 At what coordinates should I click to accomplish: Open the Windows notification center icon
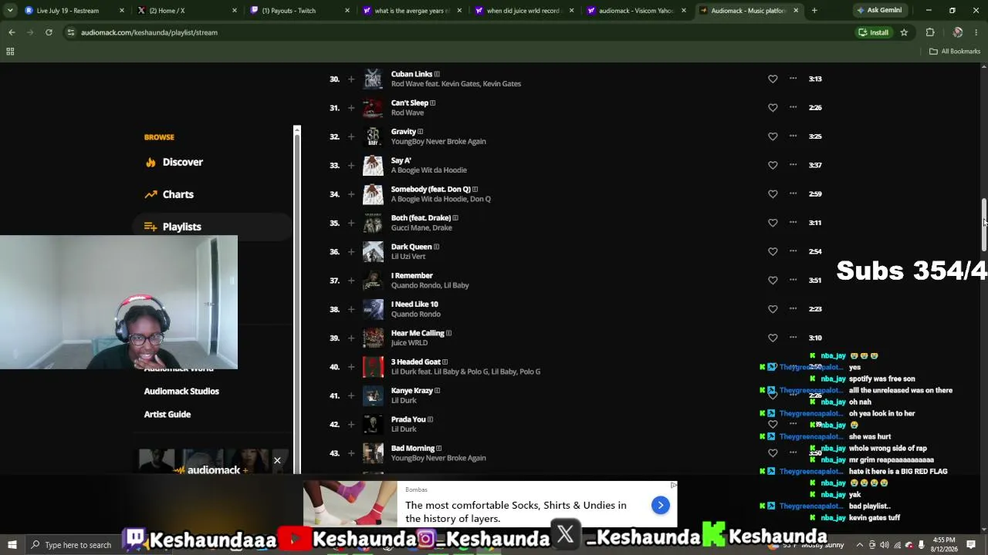(971, 545)
